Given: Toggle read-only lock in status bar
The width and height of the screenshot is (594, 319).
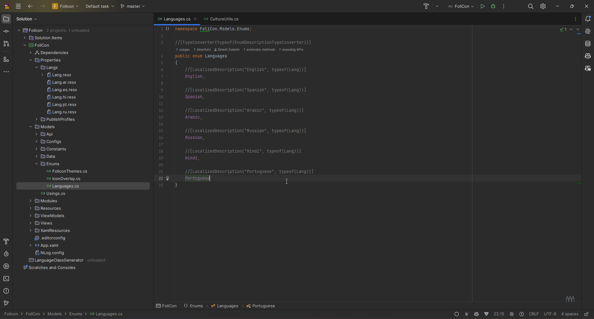Looking at the screenshot, I should (586, 314).
